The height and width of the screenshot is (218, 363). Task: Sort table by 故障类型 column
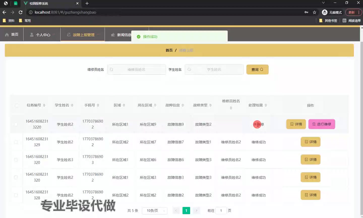210,105
